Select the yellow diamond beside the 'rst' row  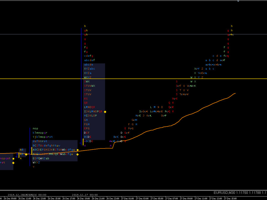point(13,163)
